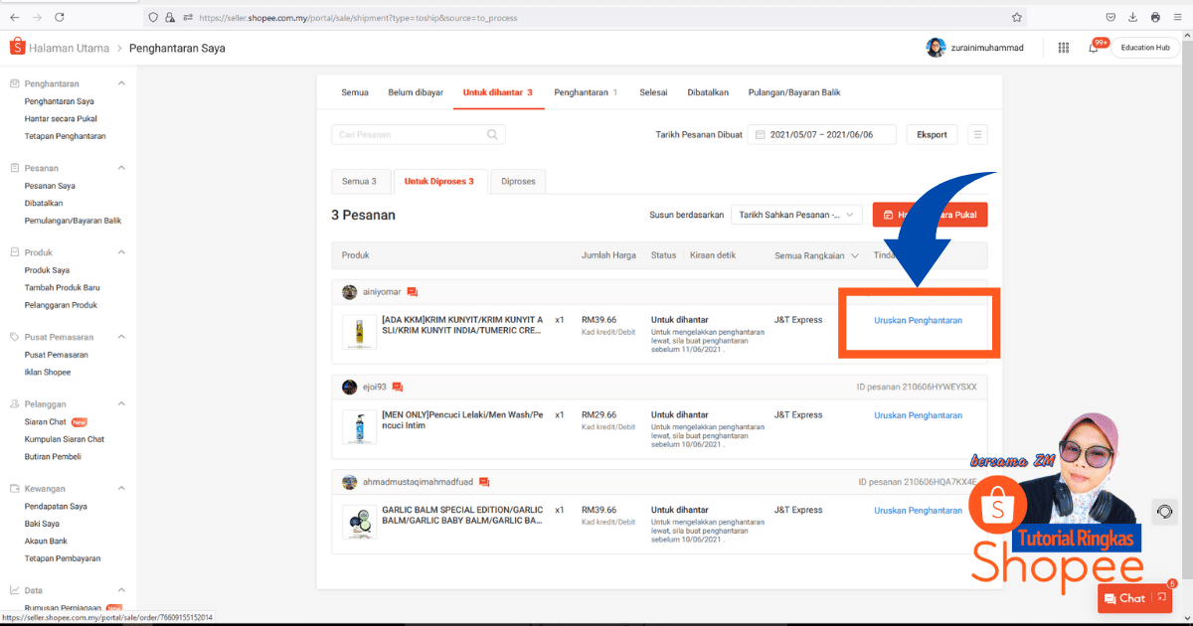Open Semua Rangkaian filter dropdown

[816, 255]
